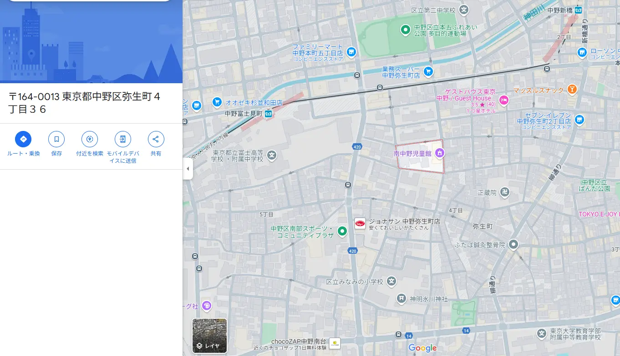Click 中野富士見町 station icon
Image resolution: width=620 pixels, height=356 pixels.
(269, 114)
